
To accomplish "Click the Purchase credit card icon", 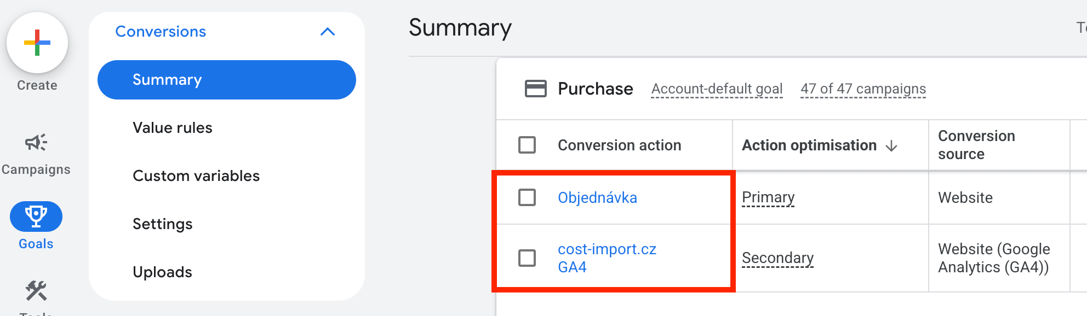I will tap(535, 89).
